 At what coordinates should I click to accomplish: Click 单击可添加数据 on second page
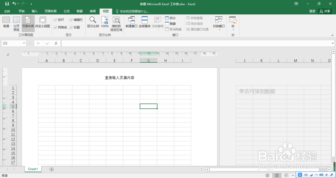[257, 91]
